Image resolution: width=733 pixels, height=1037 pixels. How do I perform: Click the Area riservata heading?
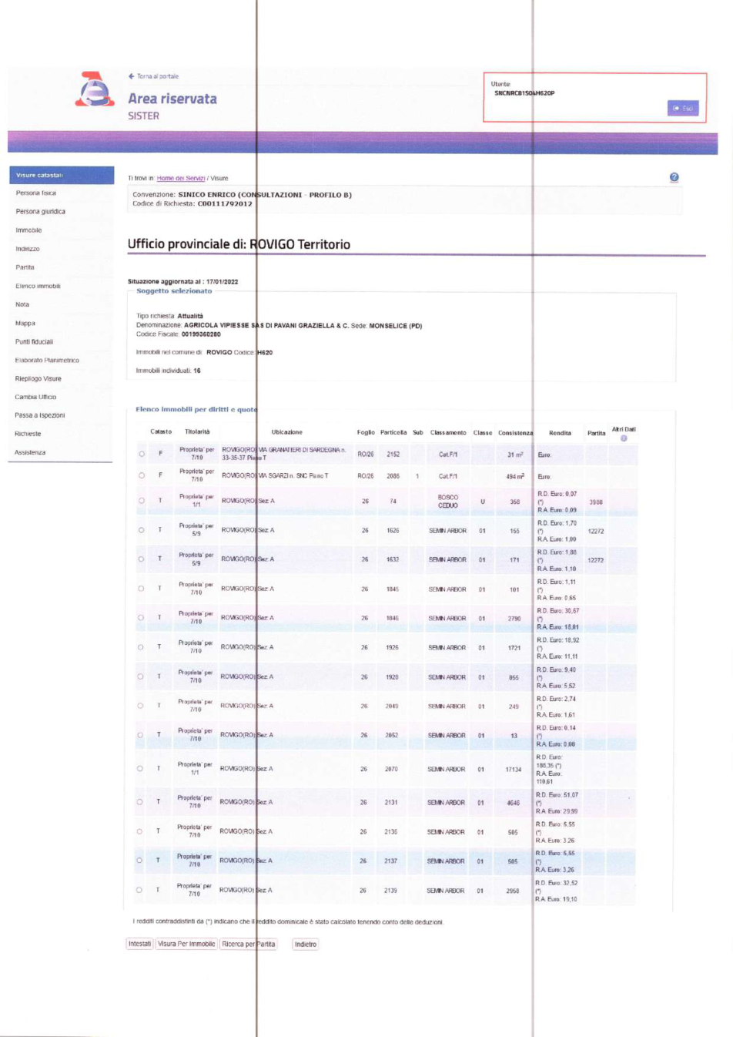click(172, 99)
